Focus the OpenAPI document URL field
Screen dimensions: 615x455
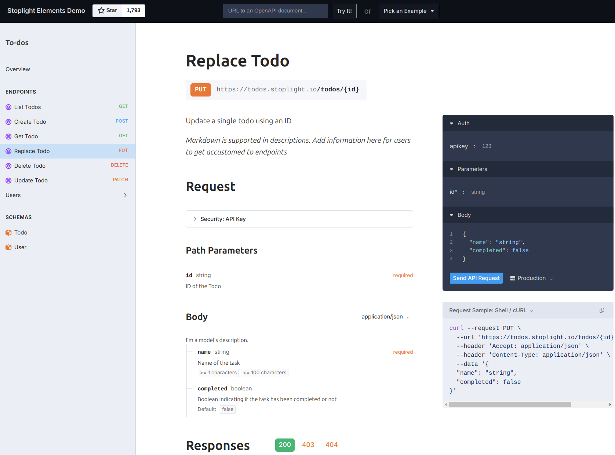pyautogui.click(x=276, y=11)
